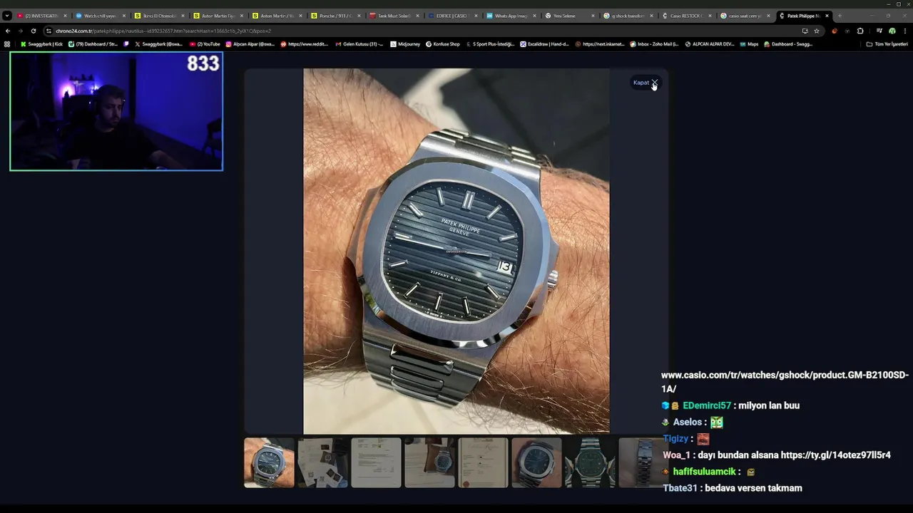913x513 pixels.
Task: Open the next.inkarnat bookmark
Action: 599,44
